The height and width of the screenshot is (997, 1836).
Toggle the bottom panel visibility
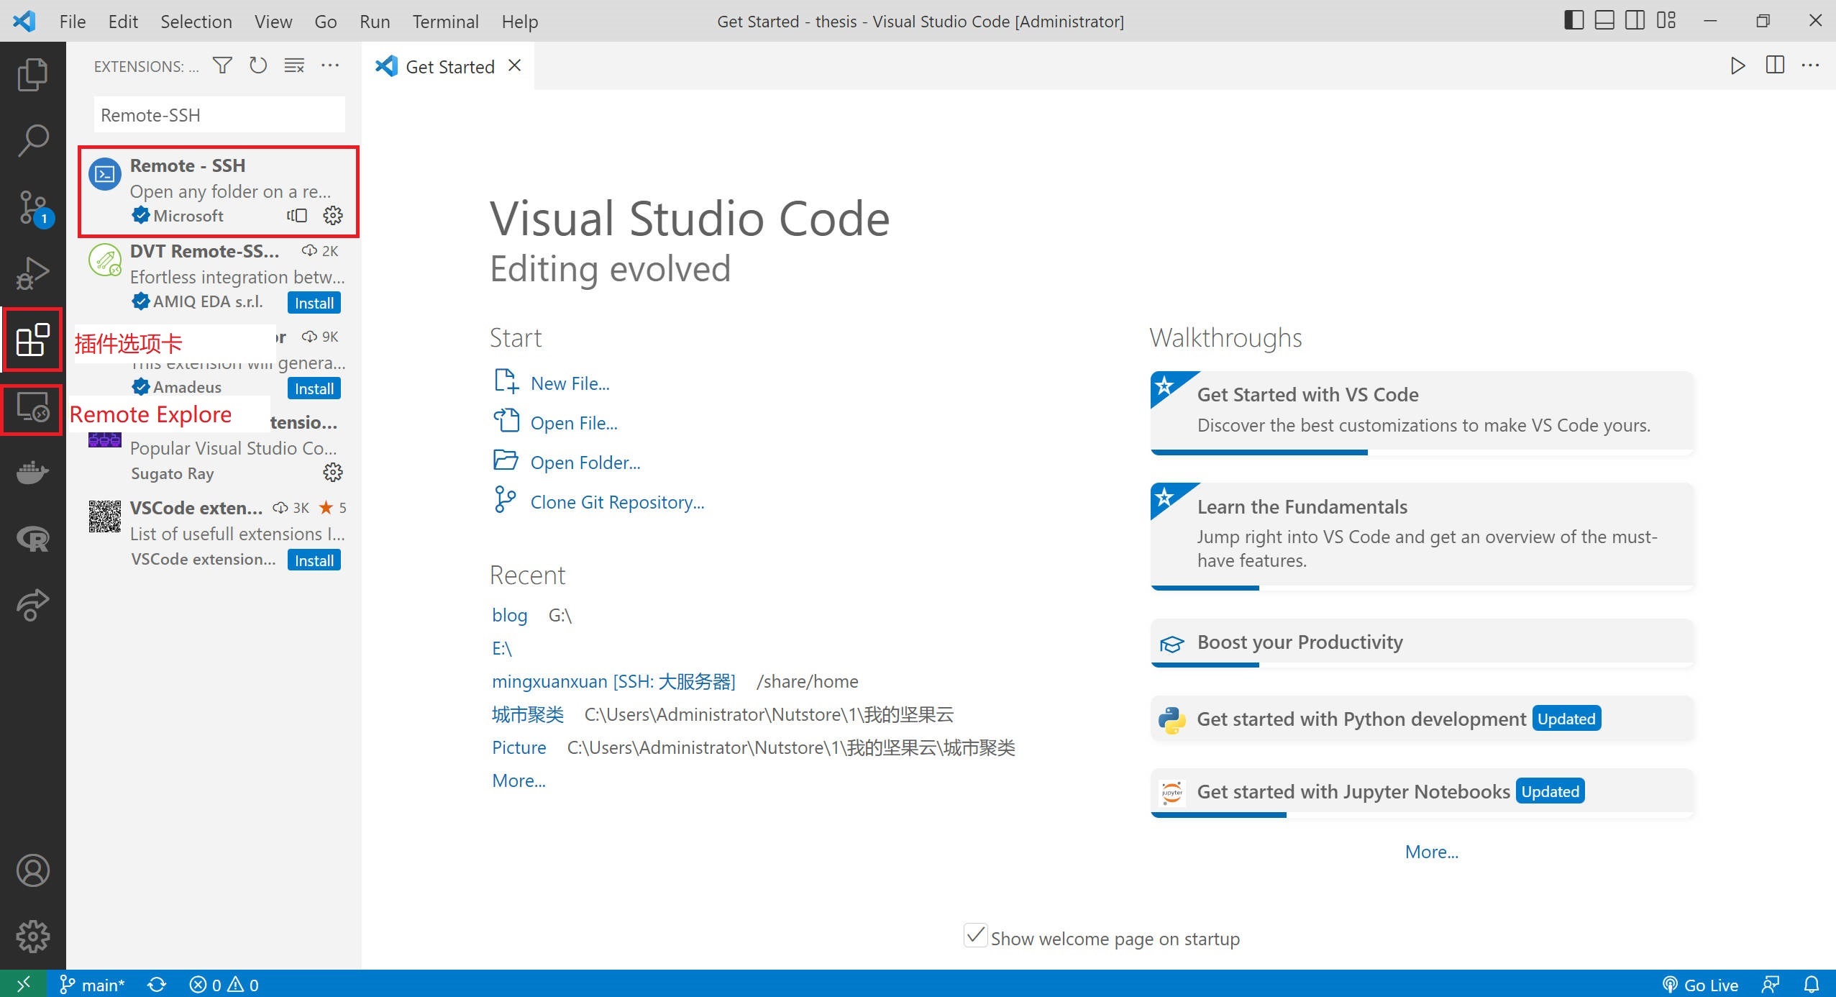tap(1603, 21)
